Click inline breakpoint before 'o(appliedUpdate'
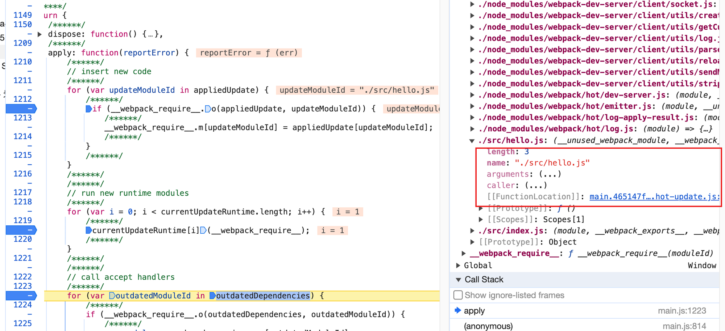Viewport: 725px width, 331px height. coord(208,109)
